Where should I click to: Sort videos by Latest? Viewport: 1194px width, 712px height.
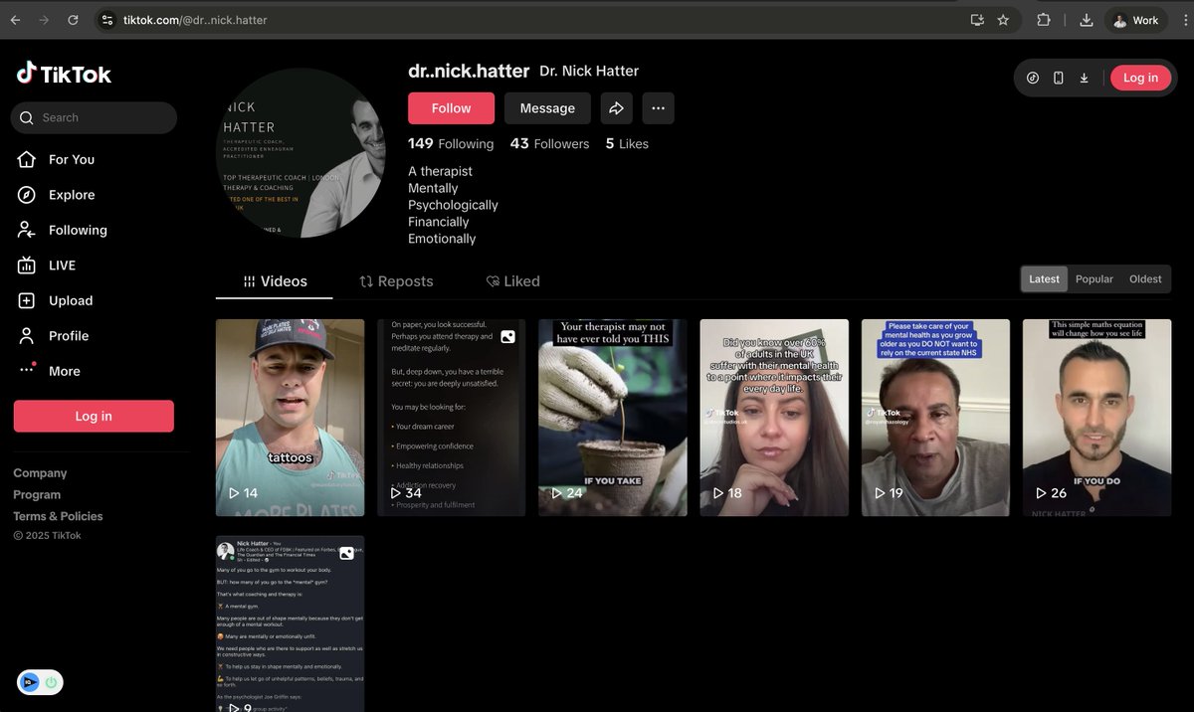point(1044,279)
